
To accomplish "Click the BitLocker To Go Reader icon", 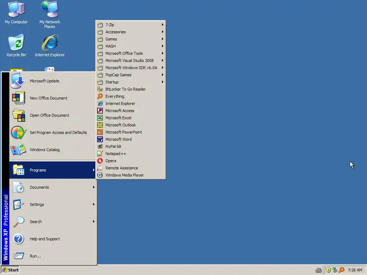I will [100, 89].
